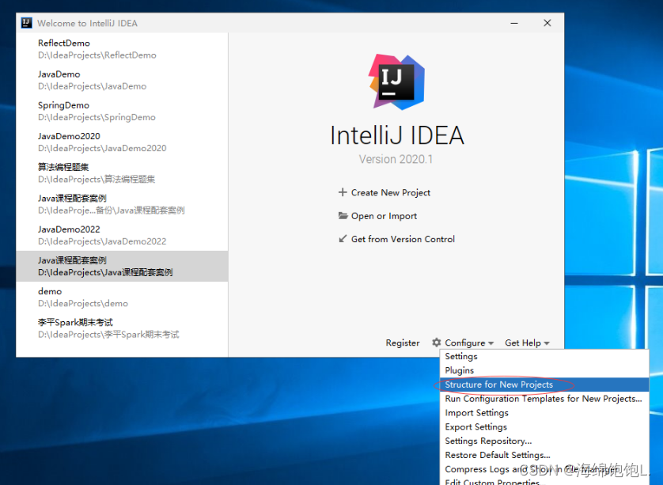Click the gear icon next to Configure
663x485 pixels.
click(437, 343)
